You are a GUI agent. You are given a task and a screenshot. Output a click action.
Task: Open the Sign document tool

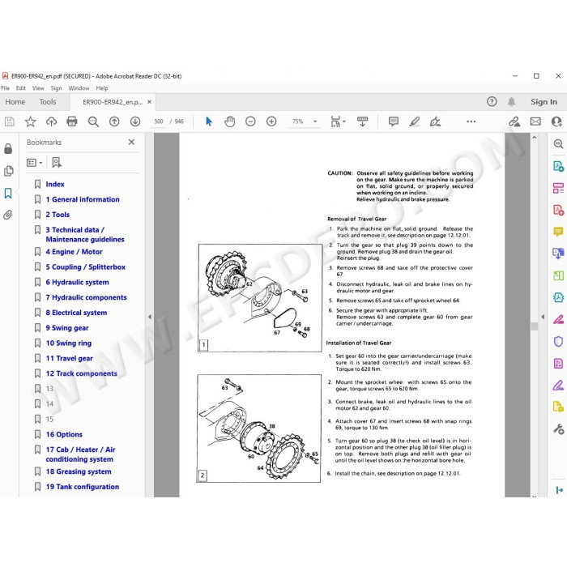coord(435,122)
